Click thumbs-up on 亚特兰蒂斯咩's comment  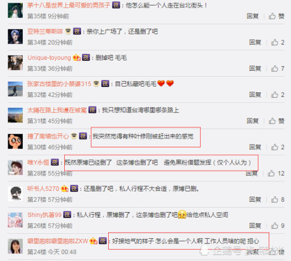[275, 42]
